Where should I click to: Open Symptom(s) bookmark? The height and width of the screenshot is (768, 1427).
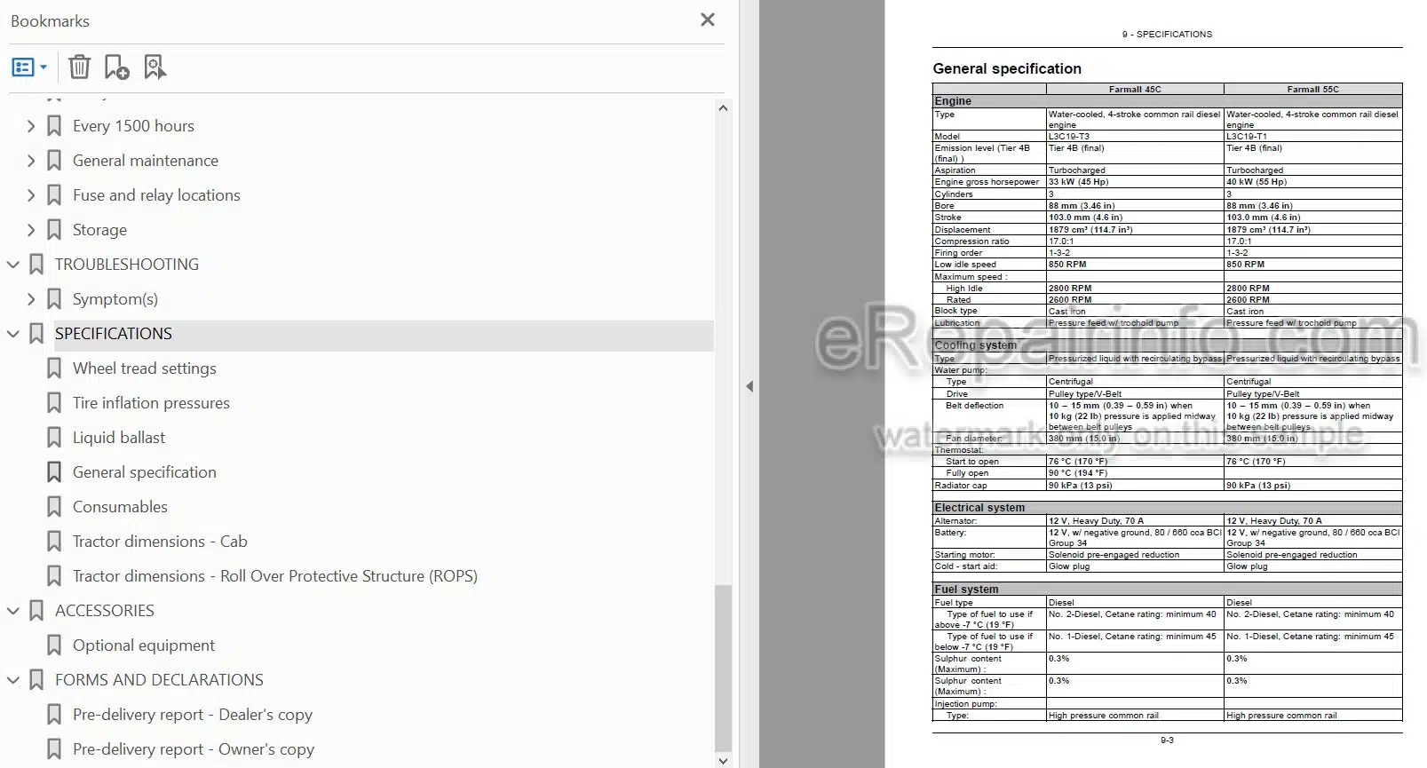(115, 299)
